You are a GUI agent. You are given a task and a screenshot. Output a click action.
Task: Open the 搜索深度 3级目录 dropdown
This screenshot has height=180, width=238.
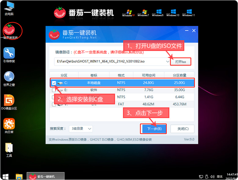point(81,129)
